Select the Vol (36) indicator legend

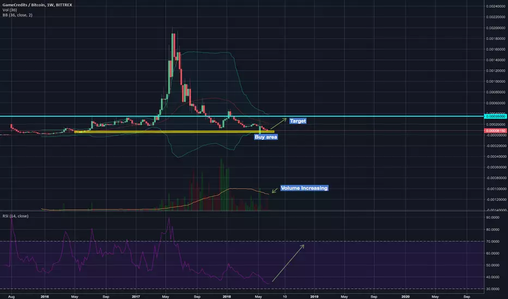10,10
